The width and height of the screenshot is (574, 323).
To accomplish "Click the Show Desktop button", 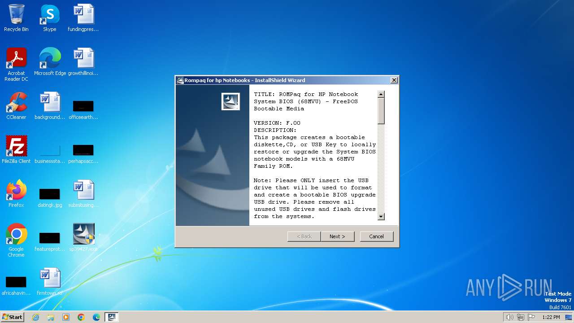I will pyautogui.click(x=569, y=317).
